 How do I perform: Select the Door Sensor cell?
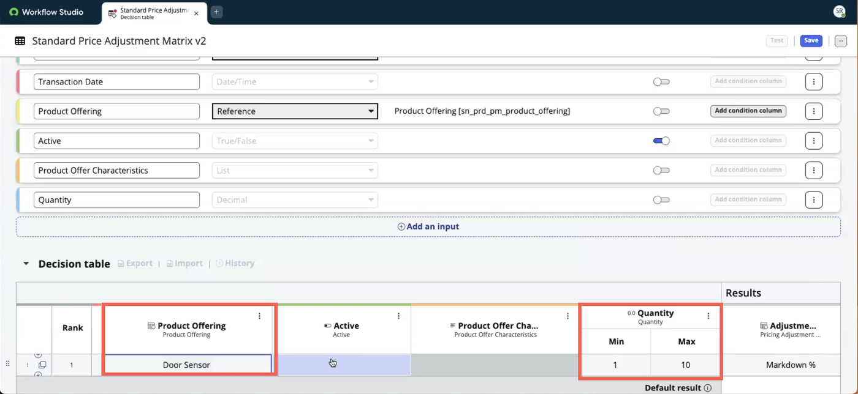tap(186, 365)
